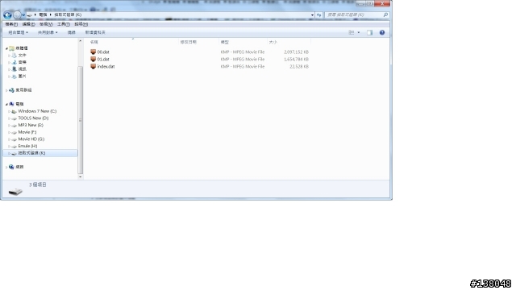
Task: Open the Organize dropdown on the toolbar
Action: pos(18,32)
